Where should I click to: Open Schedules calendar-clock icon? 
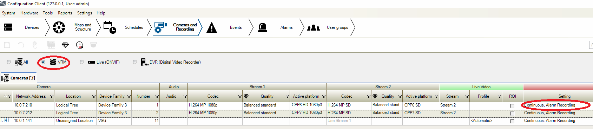coord(110,27)
